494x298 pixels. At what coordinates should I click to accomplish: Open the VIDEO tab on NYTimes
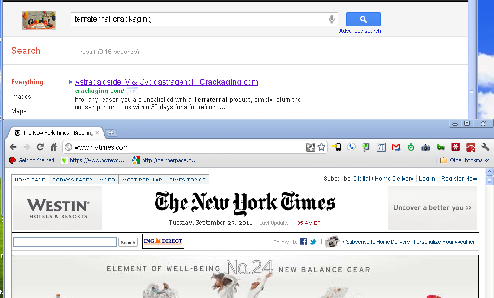[107, 180]
